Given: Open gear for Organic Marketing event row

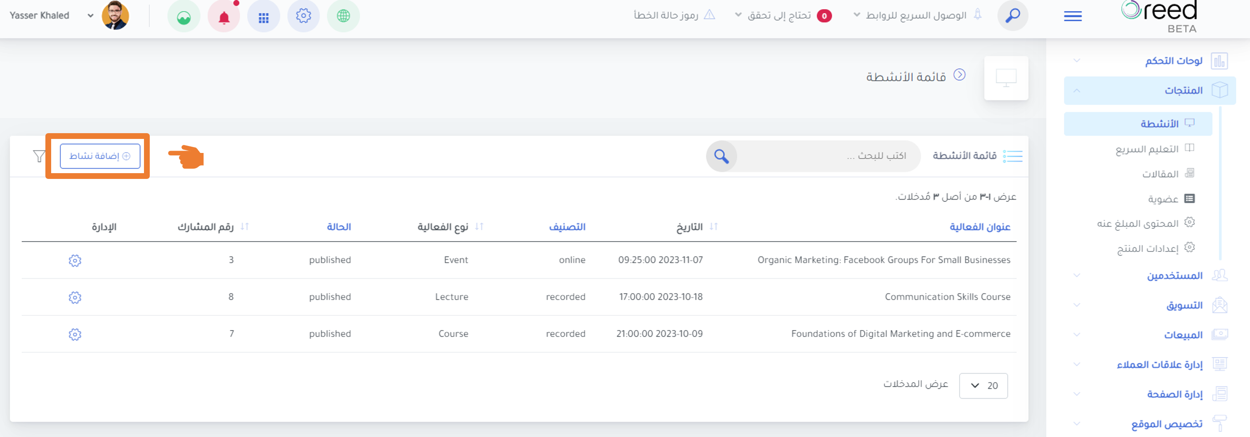Looking at the screenshot, I should (75, 260).
